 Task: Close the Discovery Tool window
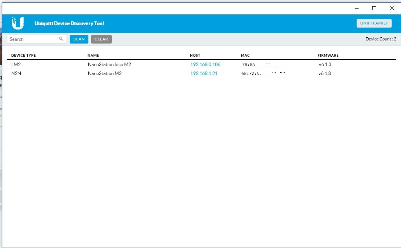[x=392, y=8]
